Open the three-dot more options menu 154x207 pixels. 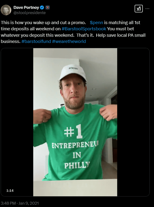(x=147, y=9)
